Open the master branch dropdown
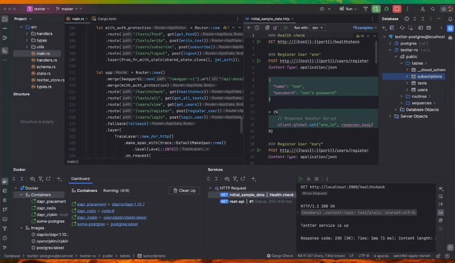455x263 pixels. pyautogui.click(x=69, y=9)
